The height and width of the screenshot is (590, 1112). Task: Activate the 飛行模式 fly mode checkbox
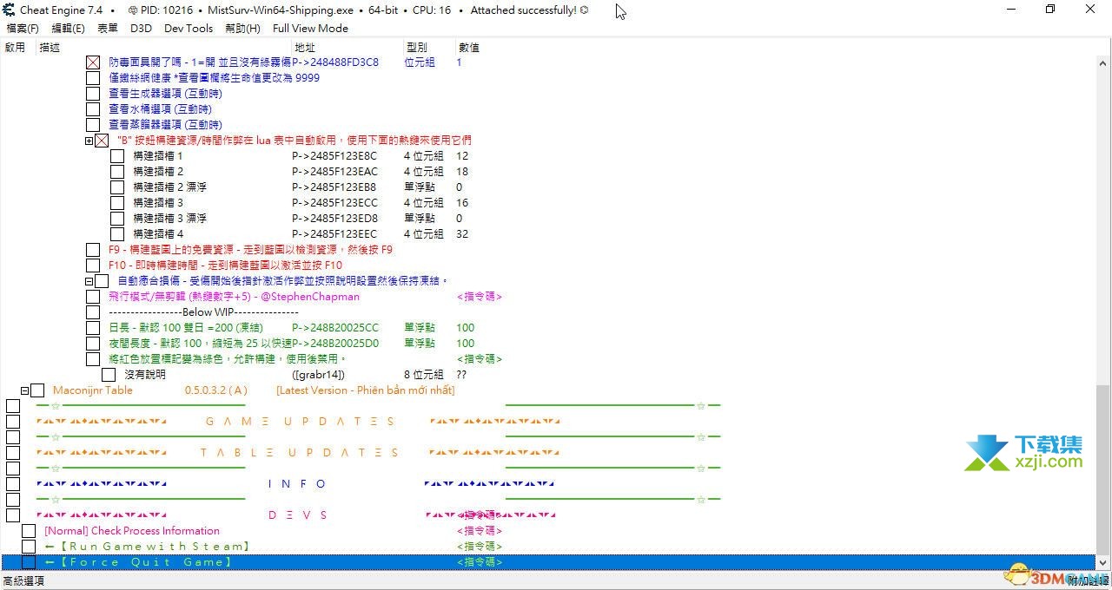93,297
